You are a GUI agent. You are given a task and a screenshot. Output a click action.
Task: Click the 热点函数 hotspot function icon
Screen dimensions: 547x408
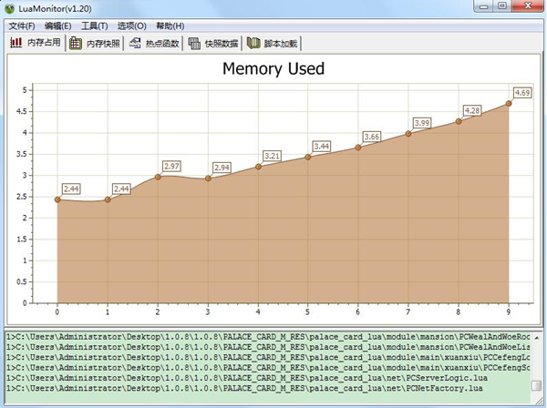135,43
